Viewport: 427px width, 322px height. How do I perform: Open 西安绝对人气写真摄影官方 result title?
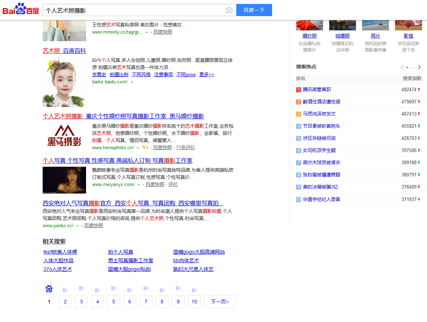133,203
